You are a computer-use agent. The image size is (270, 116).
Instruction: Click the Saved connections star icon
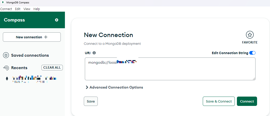click(6, 55)
